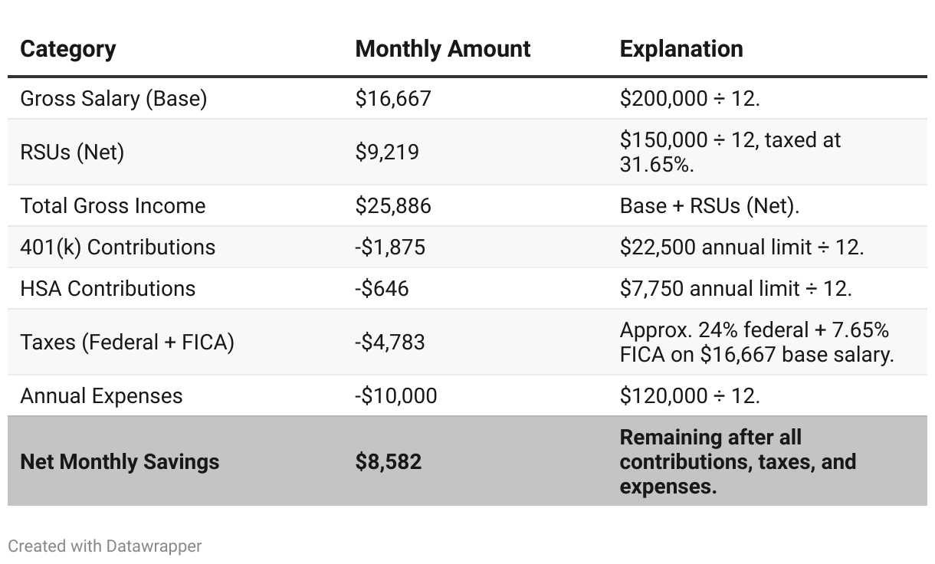Click the -$10,000 amount cell
The width and height of the screenshot is (935, 564).
(x=396, y=396)
